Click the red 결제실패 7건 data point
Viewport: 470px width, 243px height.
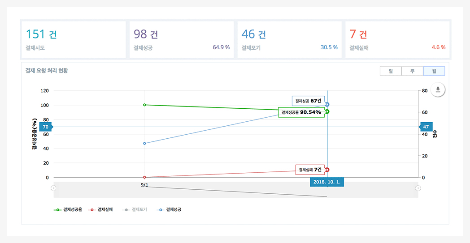tap(327, 170)
